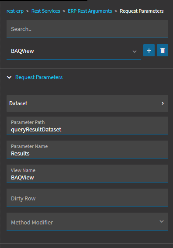This screenshot has width=173, height=248.
Task: Open the BAQView dropdown selector
Action: point(74,51)
